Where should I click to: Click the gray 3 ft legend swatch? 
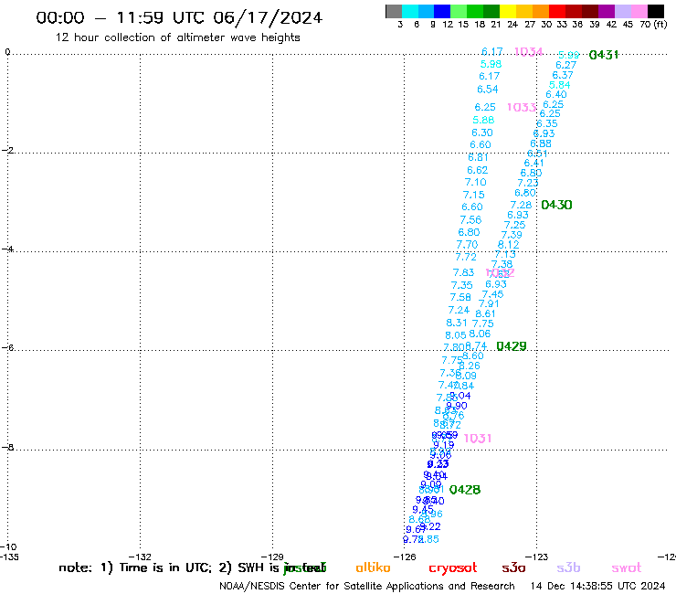[394, 11]
